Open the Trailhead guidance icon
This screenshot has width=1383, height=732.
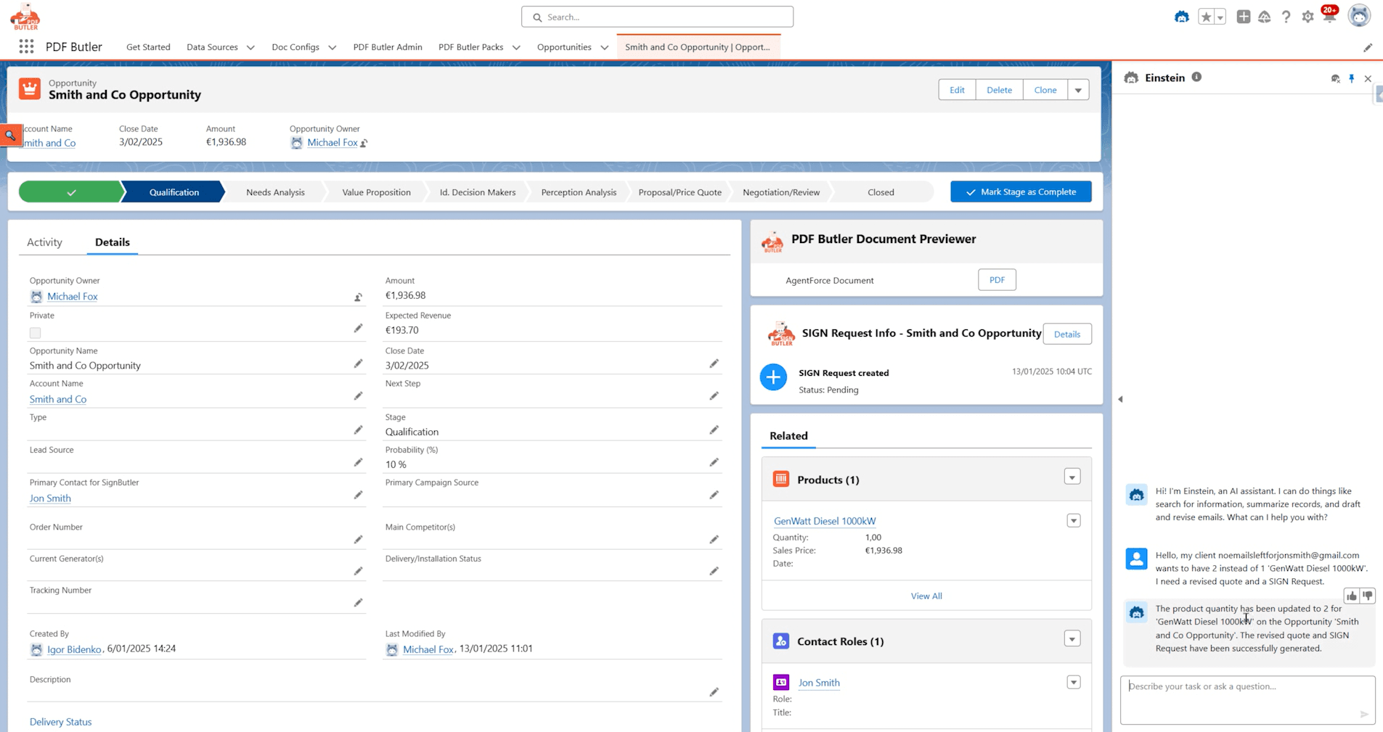tap(1265, 17)
